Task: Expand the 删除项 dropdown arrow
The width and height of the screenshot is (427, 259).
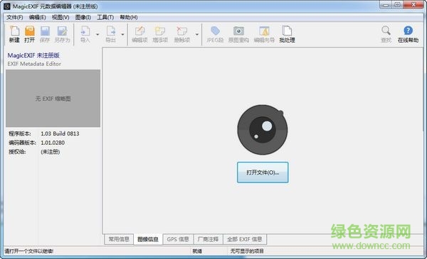Action: (197, 35)
